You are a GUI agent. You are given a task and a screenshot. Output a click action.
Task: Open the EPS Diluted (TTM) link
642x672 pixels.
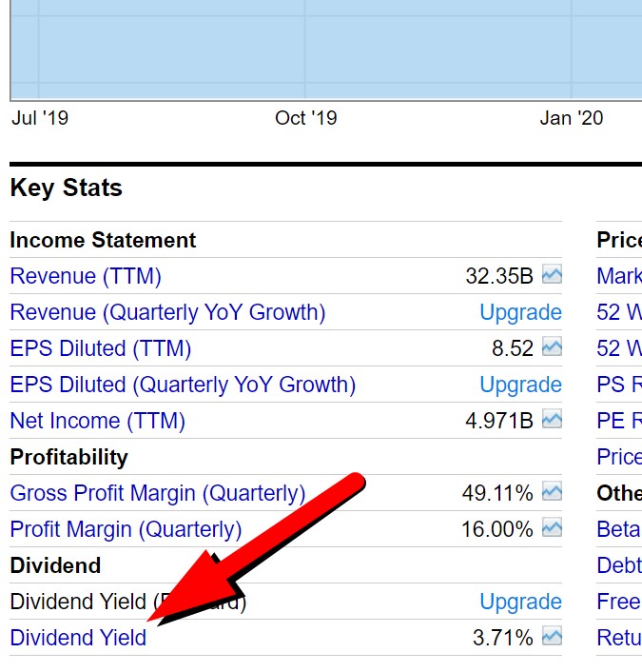pos(101,349)
